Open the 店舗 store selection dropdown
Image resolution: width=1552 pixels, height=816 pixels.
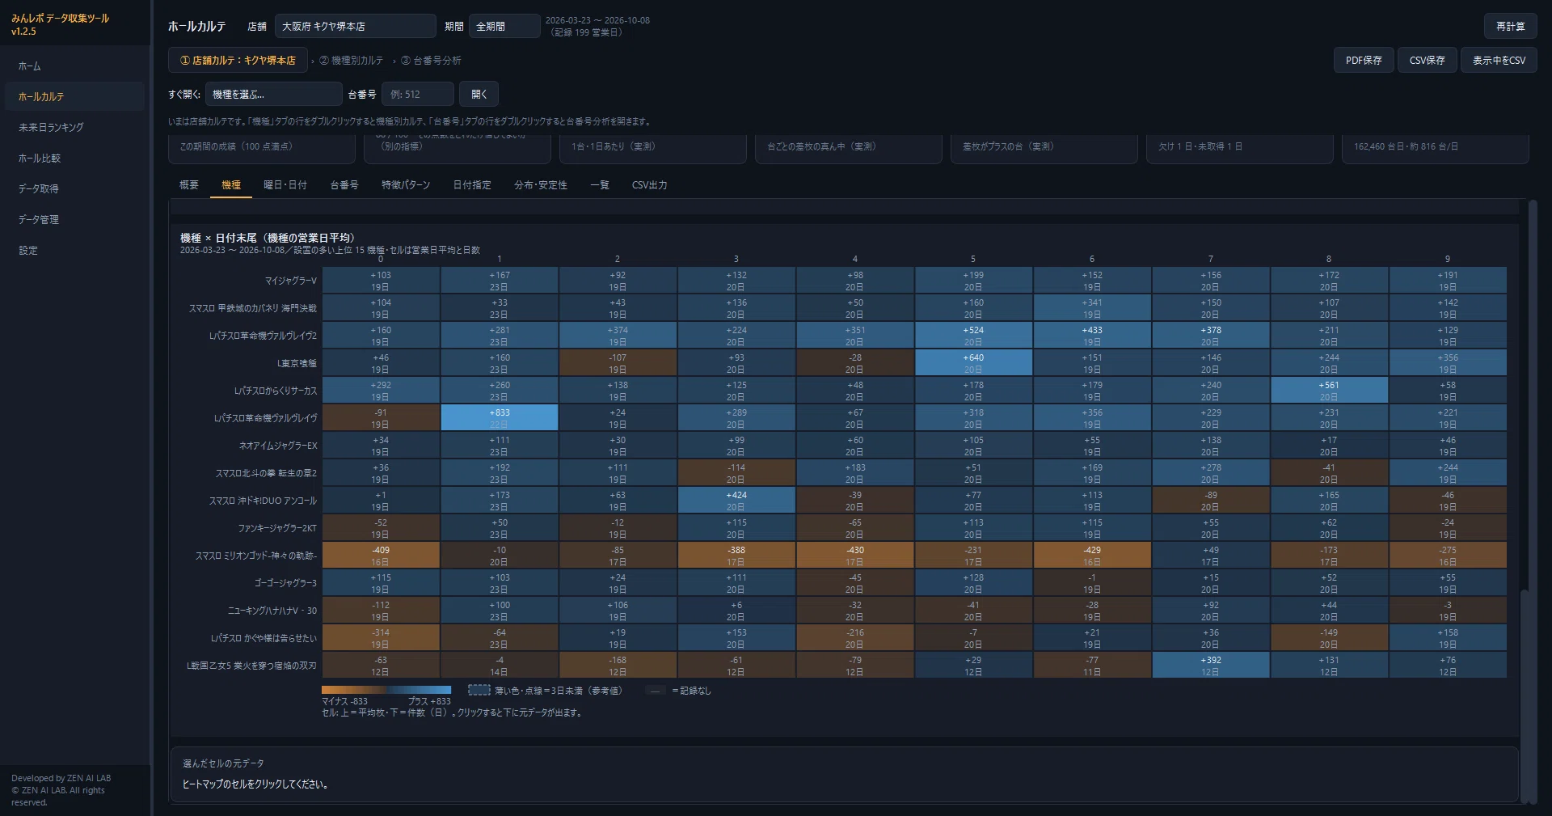[x=355, y=26]
